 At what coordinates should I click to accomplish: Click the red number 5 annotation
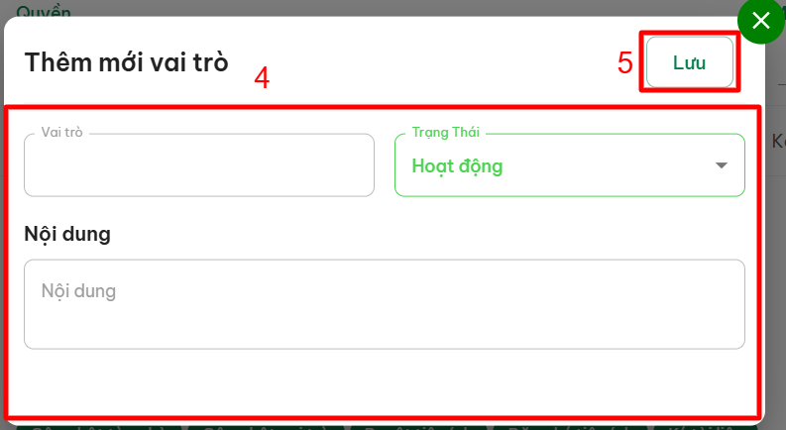(x=624, y=63)
